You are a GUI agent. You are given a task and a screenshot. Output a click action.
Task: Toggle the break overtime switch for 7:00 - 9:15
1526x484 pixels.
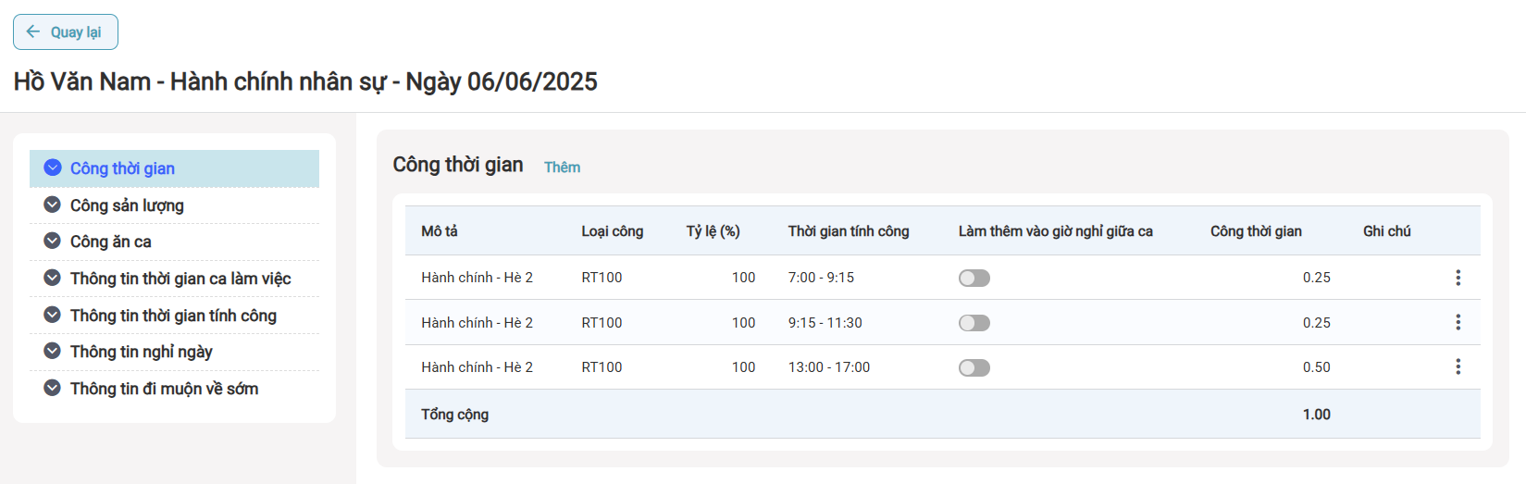point(974,278)
